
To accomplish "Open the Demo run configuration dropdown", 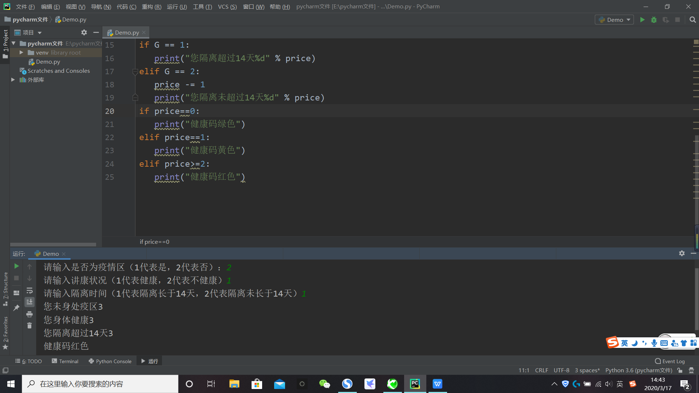I will click(x=615, y=20).
